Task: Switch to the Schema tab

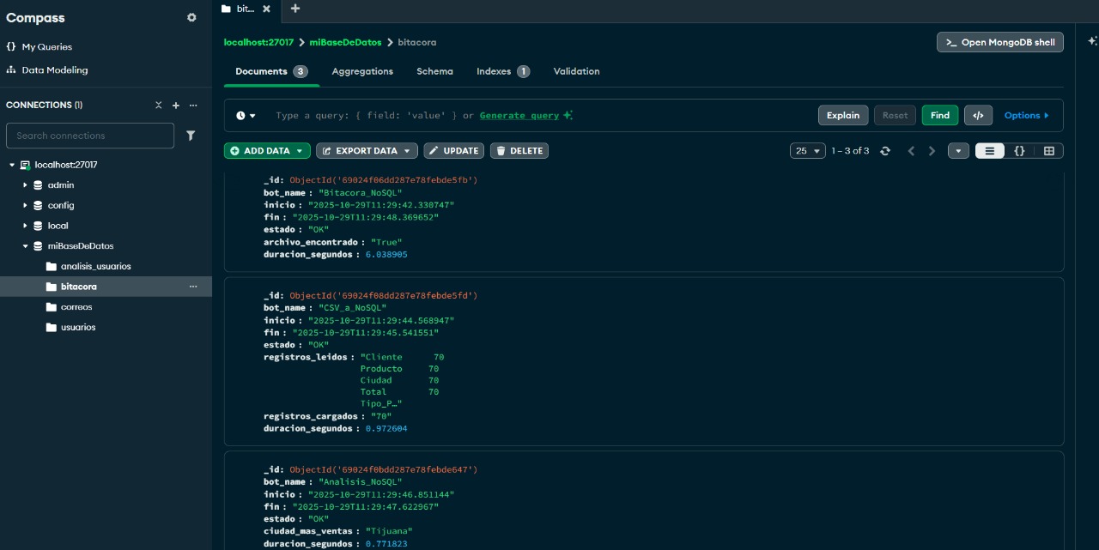Action: [434, 71]
